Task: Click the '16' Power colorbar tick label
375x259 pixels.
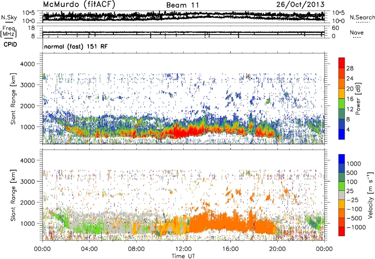Action: tap(350, 99)
